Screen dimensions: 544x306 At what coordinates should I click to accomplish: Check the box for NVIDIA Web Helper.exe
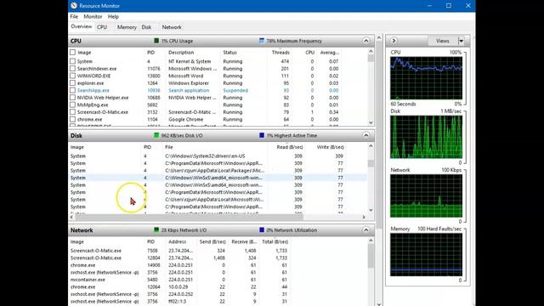[x=72, y=98]
